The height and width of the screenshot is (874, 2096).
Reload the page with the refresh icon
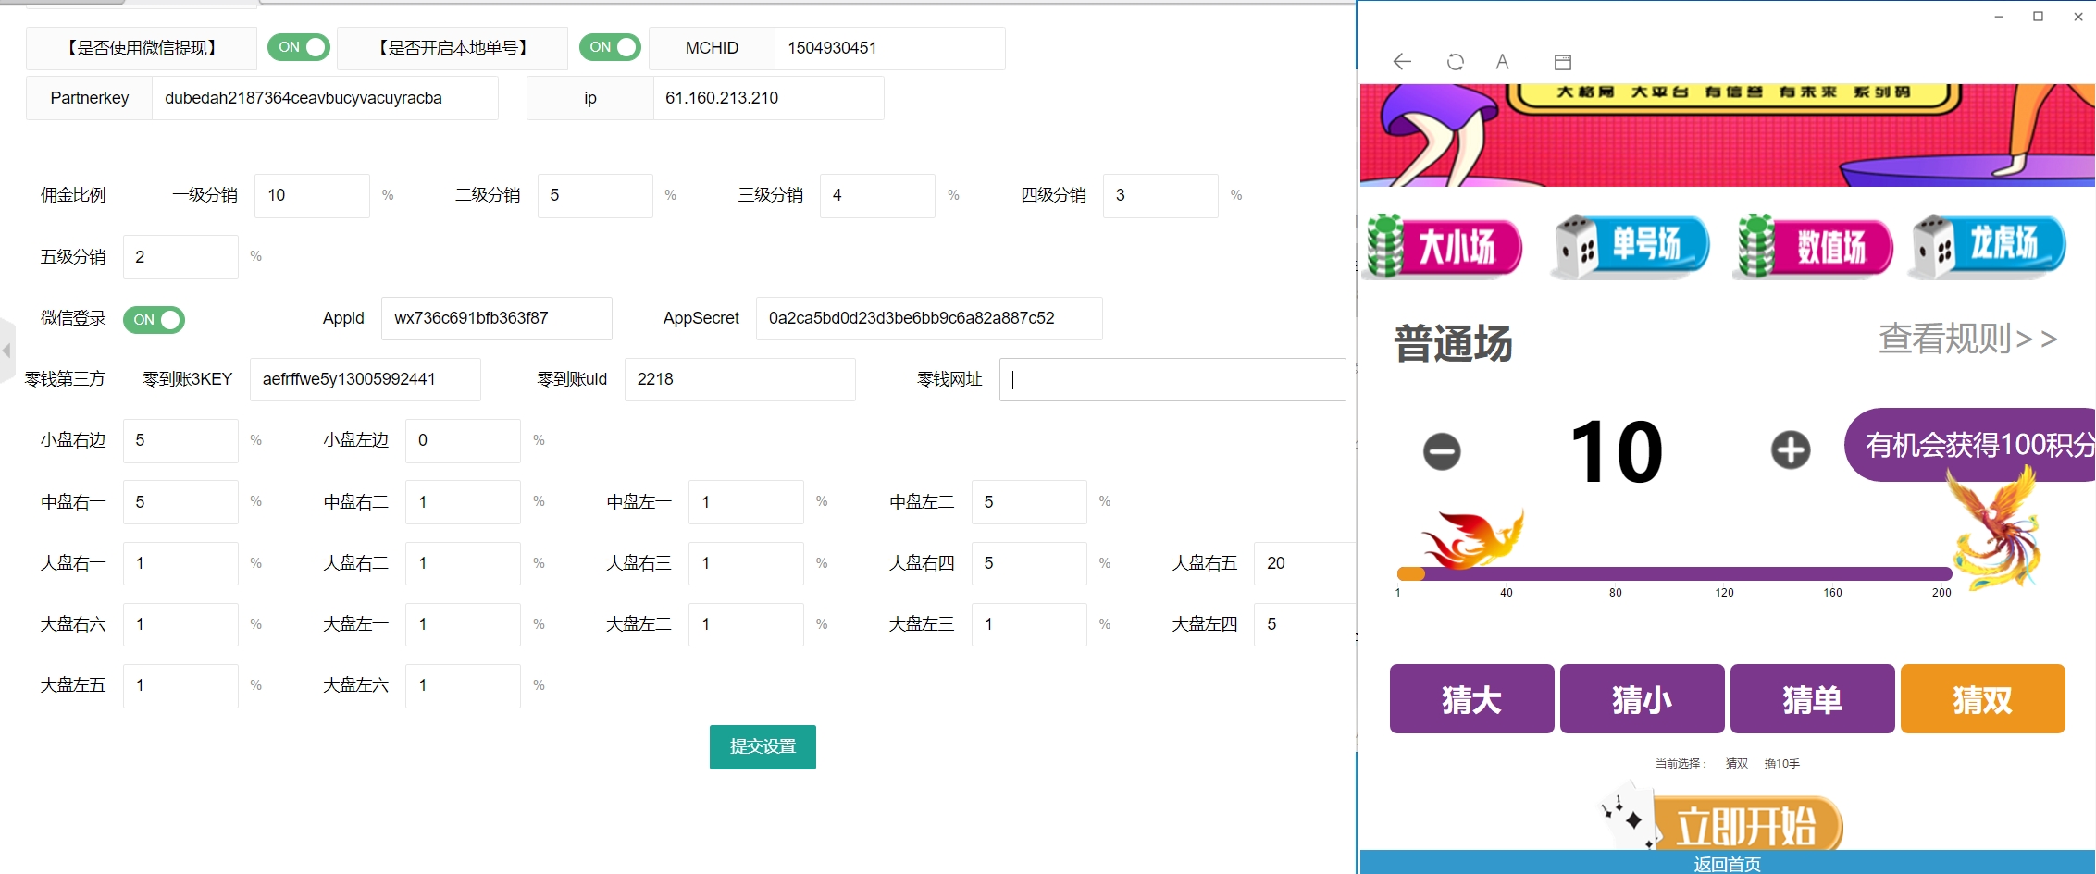pyautogui.click(x=1455, y=62)
